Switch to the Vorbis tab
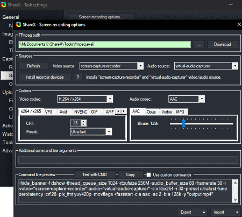Viewport: 242px width, 217px height. pos(167,112)
